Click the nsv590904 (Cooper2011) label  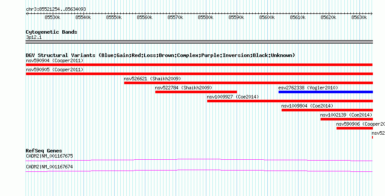pos(55,60)
